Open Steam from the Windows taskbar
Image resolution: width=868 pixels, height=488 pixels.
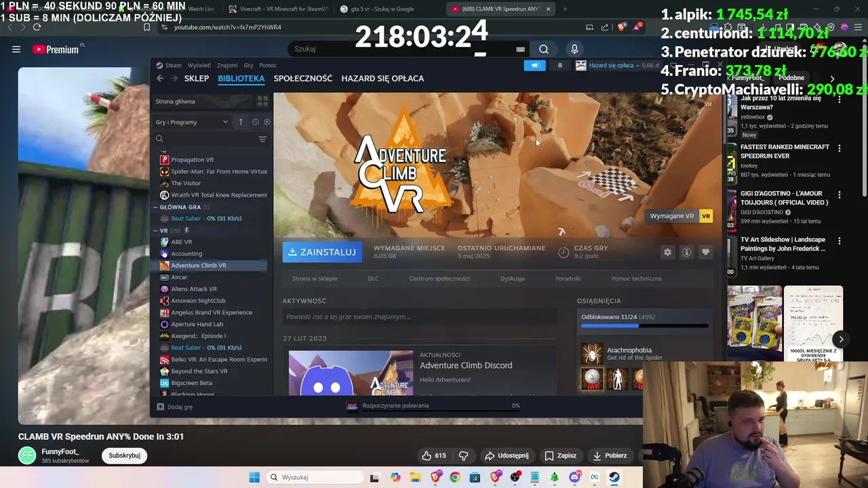click(x=614, y=477)
